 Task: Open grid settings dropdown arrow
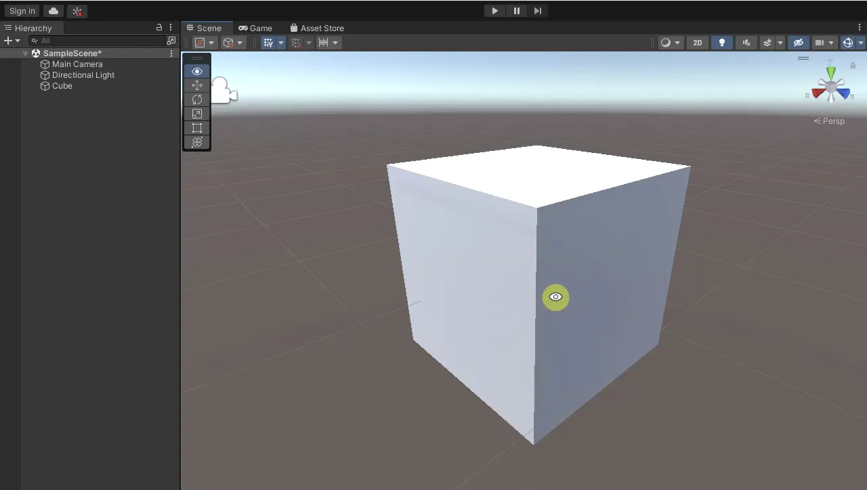[x=281, y=43]
